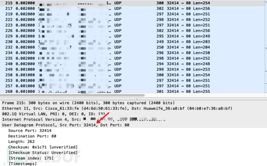
Task: Click Len=253 info of packet 249
Action: (202, 70)
